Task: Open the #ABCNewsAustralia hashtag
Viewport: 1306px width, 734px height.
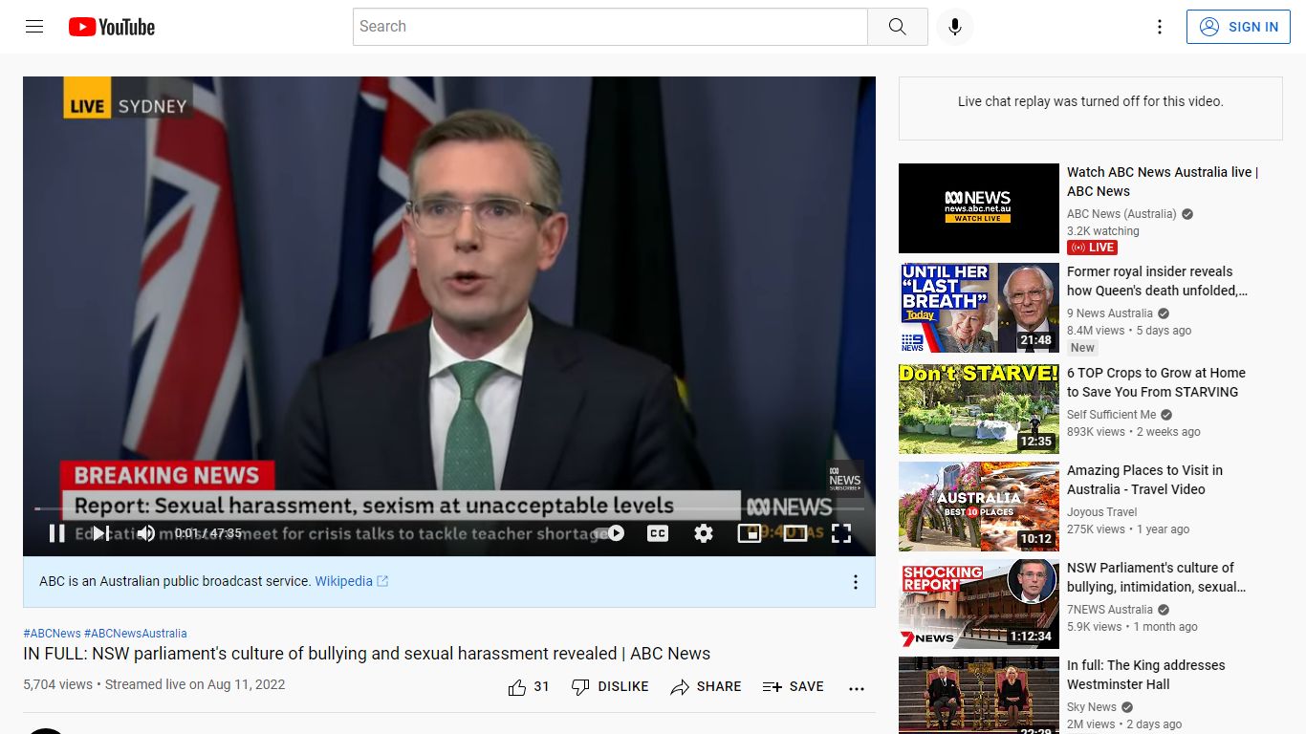Action: pos(136,634)
